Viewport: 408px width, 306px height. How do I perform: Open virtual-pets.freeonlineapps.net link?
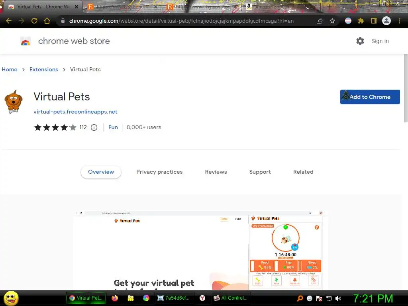coord(75,112)
